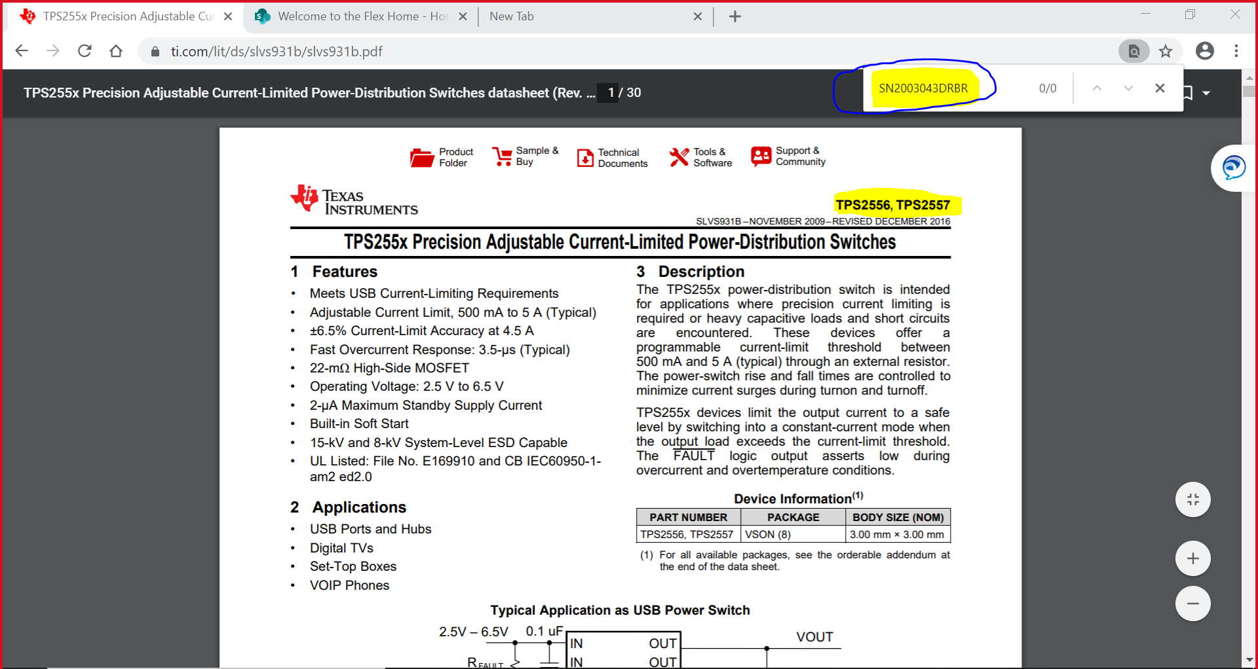Click the Product Folder link text

456,157
